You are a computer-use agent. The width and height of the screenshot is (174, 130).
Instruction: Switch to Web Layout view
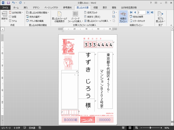(136, 128)
